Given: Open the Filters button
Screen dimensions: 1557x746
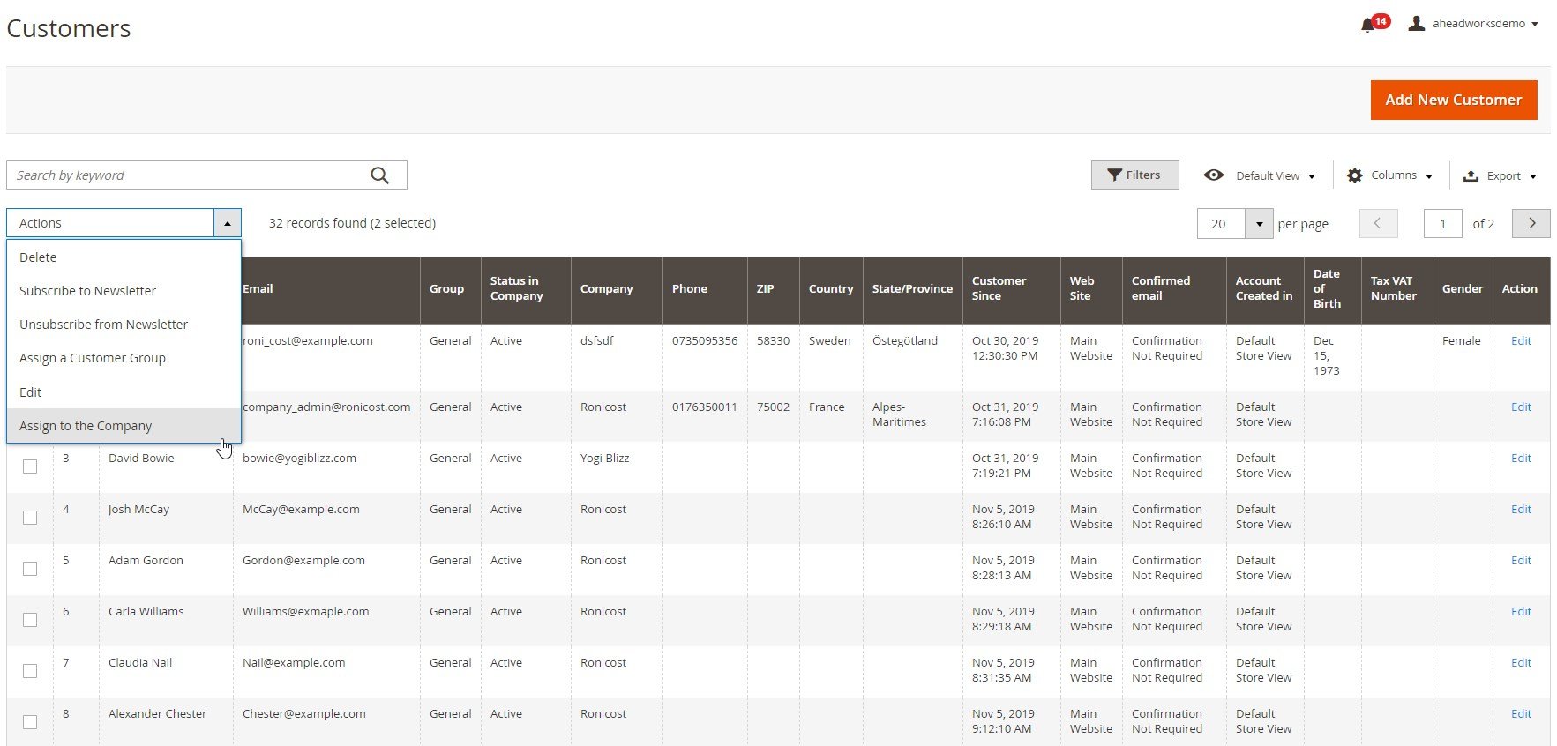Looking at the screenshot, I should [1134, 175].
